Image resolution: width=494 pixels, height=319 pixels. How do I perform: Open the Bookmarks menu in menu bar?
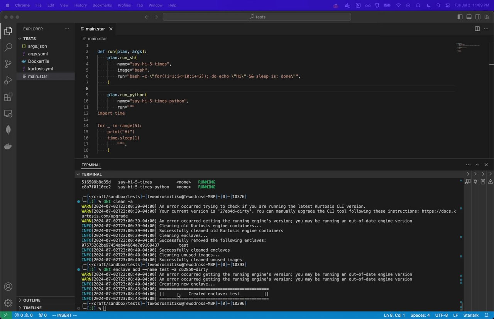point(102,5)
